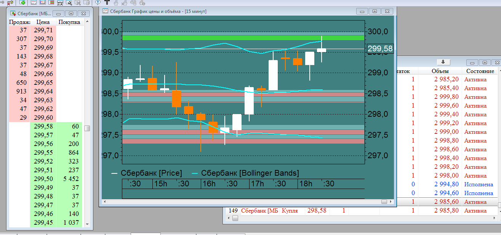Click the greyed double hands toolbar icon
Viewport: 501px width, 235px height.
[133, 3]
